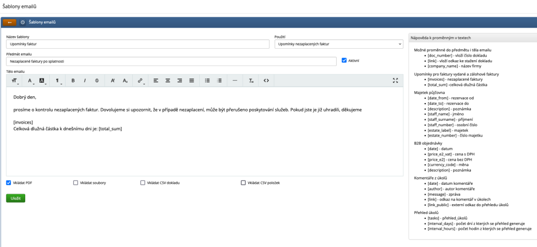Enable the Vkládat CSV dokladu checkbox
537x247 pixels.
coord(143,183)
